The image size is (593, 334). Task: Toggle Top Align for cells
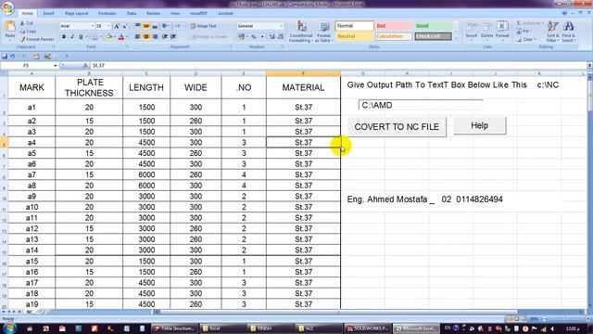(138, 26)
